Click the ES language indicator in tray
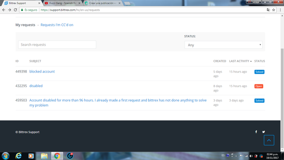 click(x=223, y=156)
